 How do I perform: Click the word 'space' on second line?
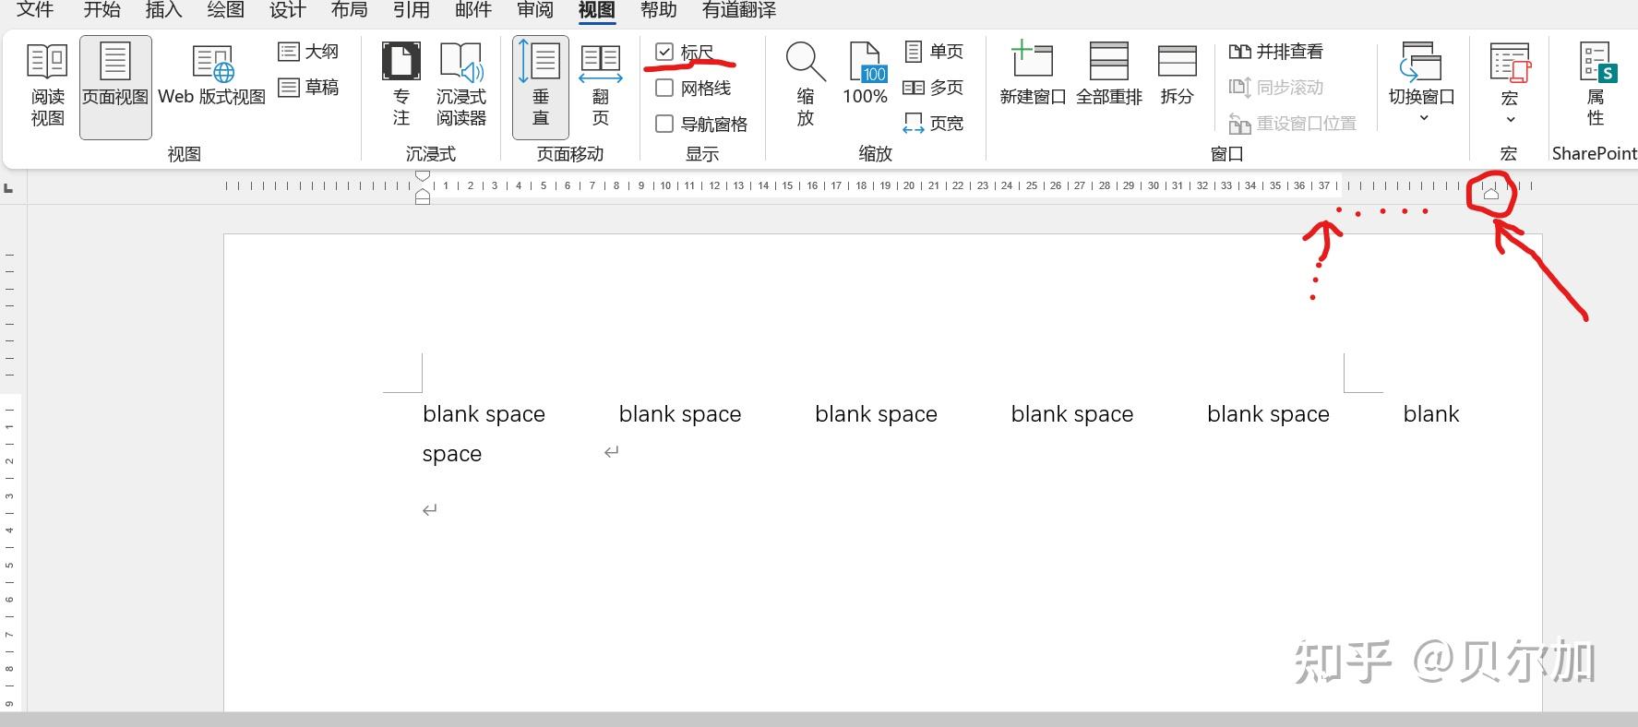point(452,454)
